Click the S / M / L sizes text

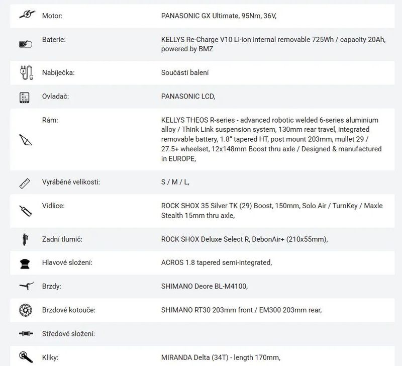coord(175,182)
